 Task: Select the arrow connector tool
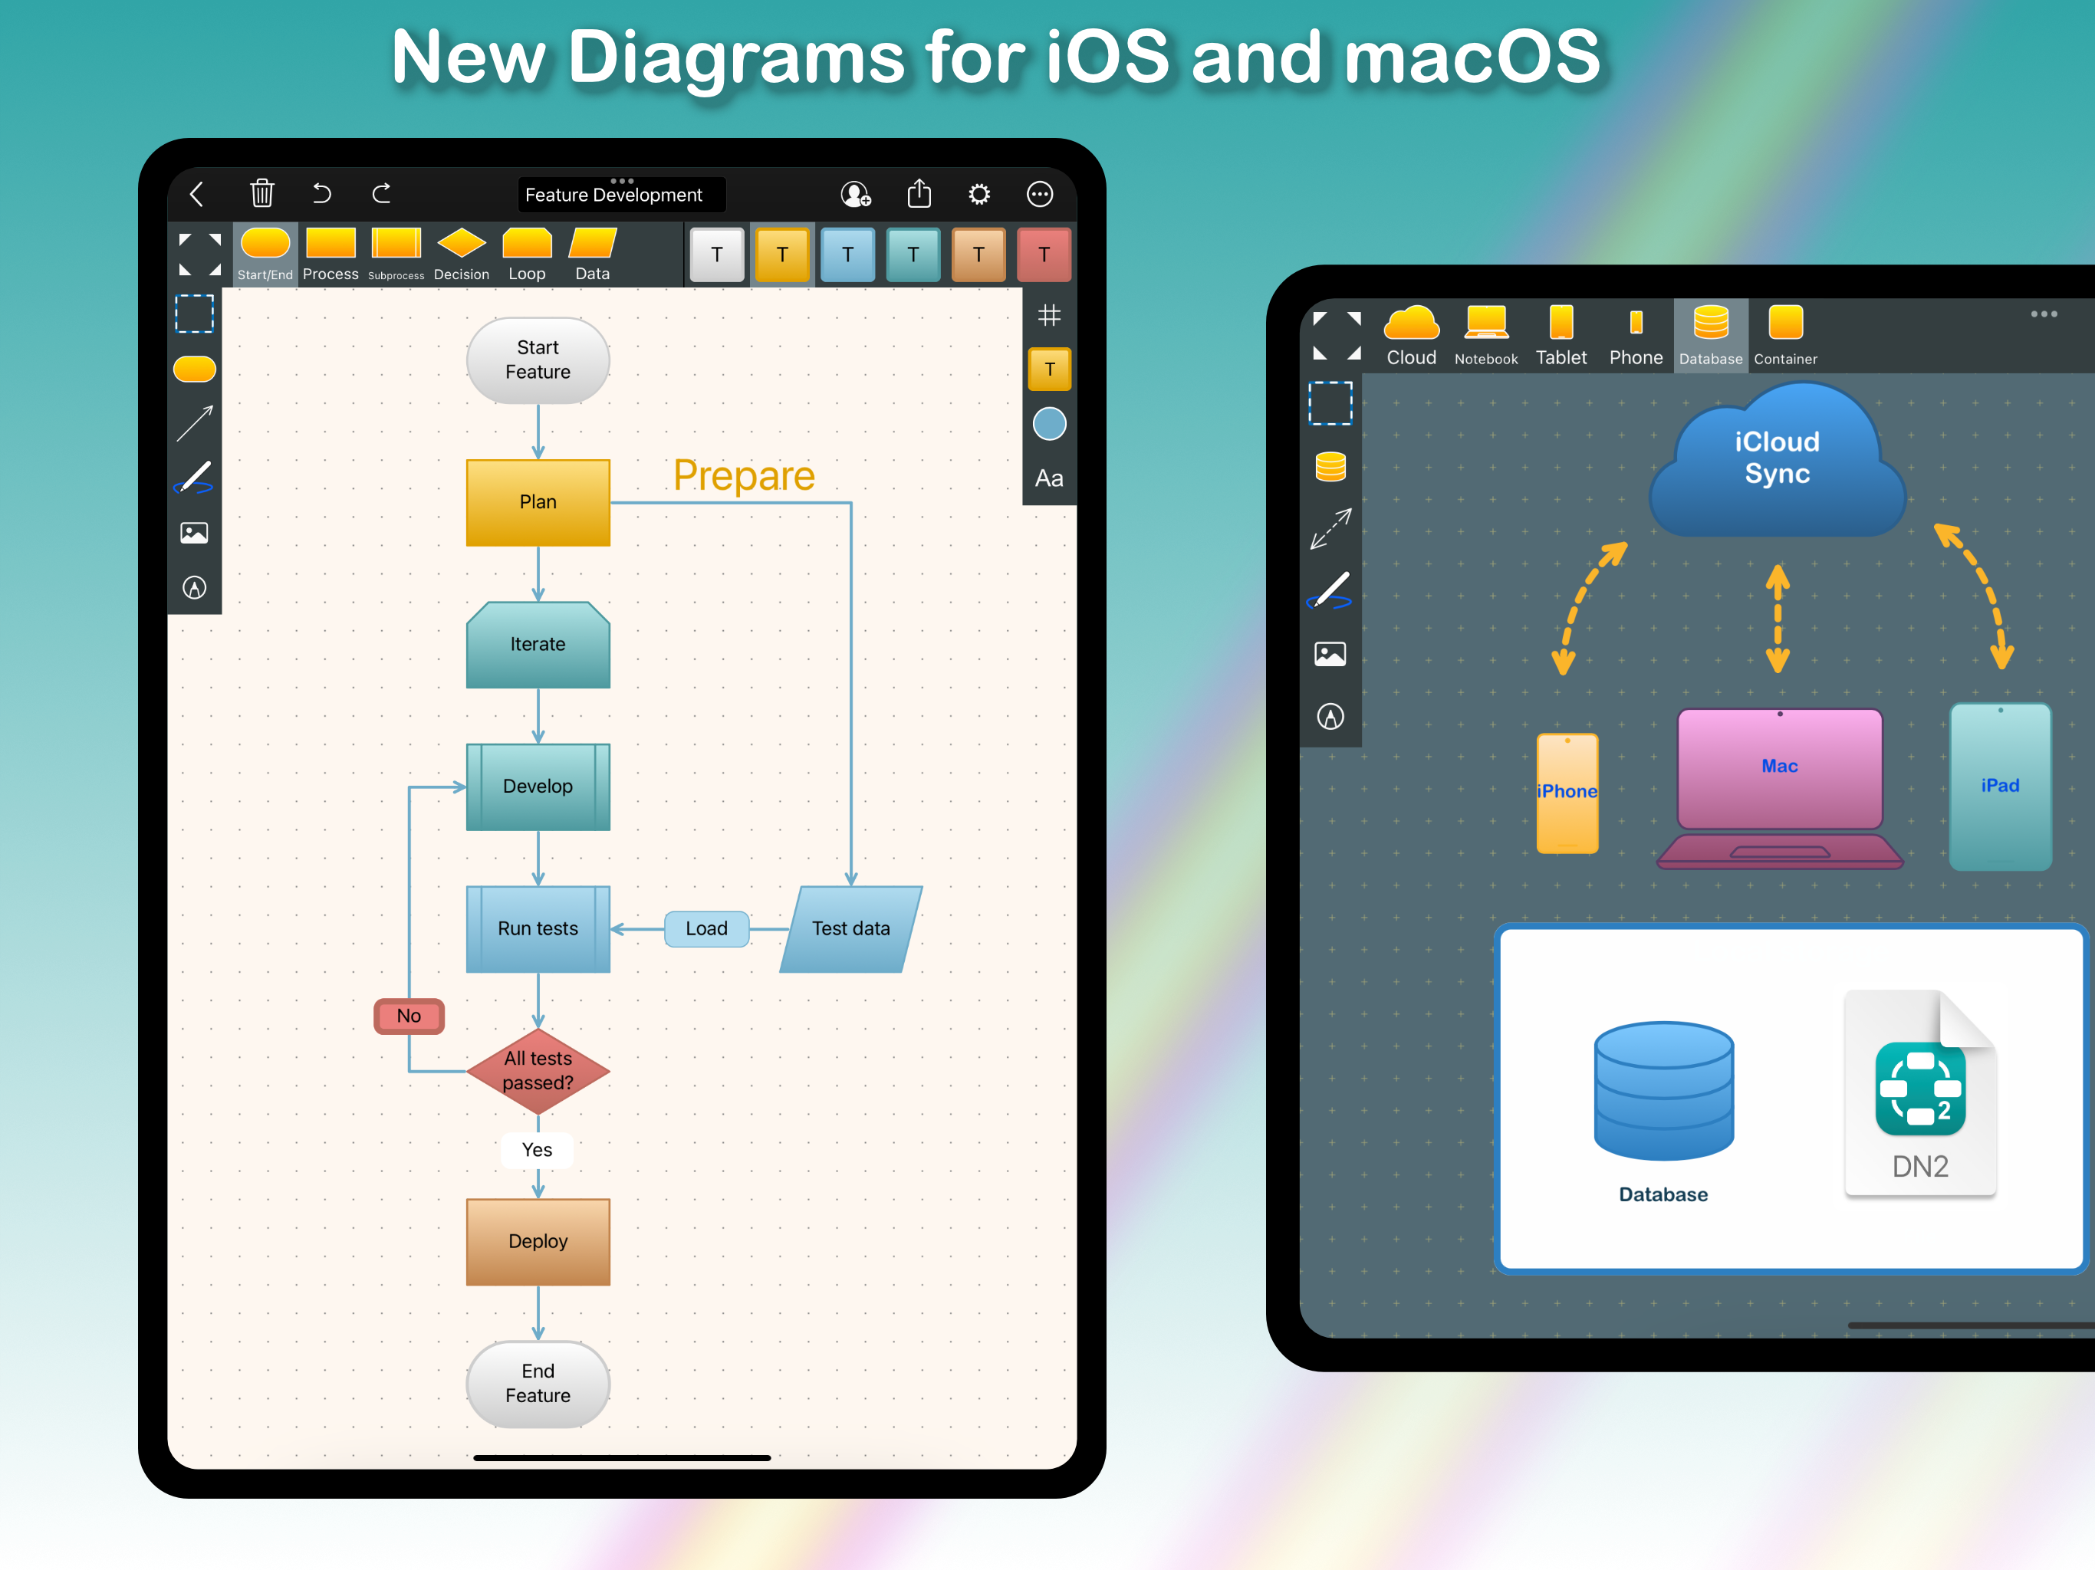coord(194,423)
